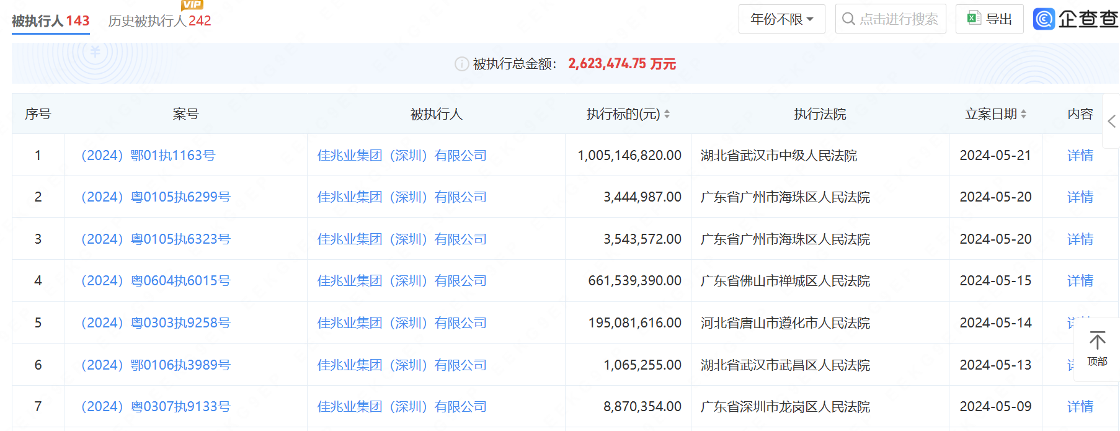Click amount 195,081,616.00

point(635,322)
